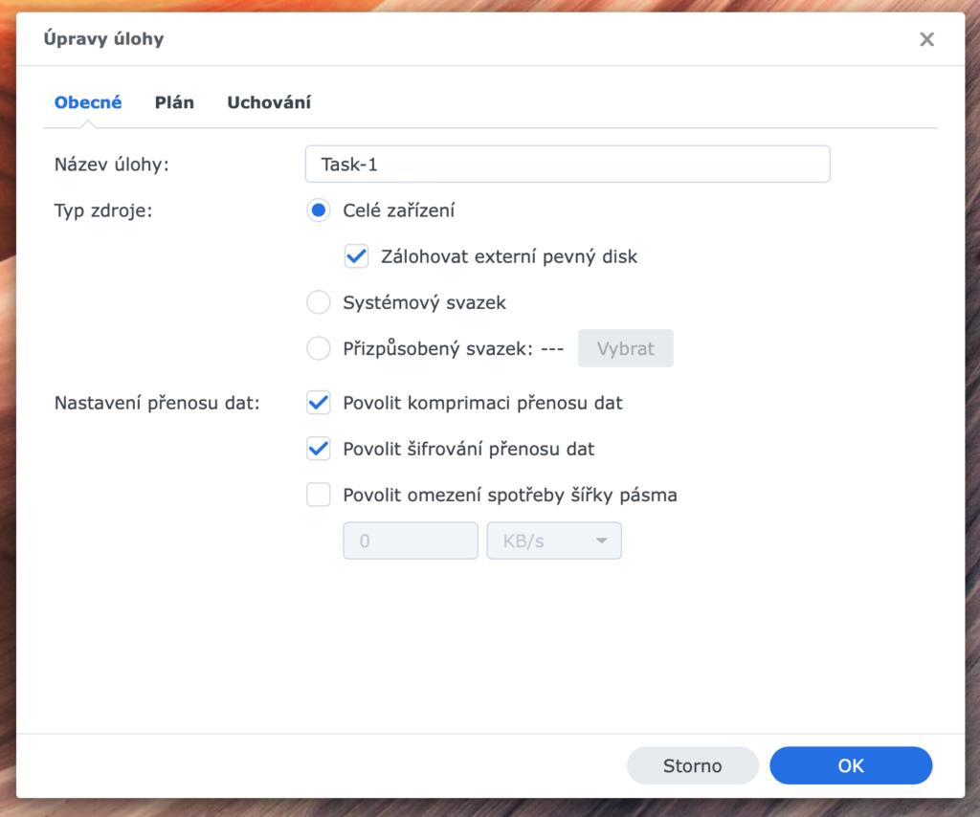Uncheck Zálohovat externí pevný disk
The height and width of the screenshot is (817, 980).
coord(356,256)
